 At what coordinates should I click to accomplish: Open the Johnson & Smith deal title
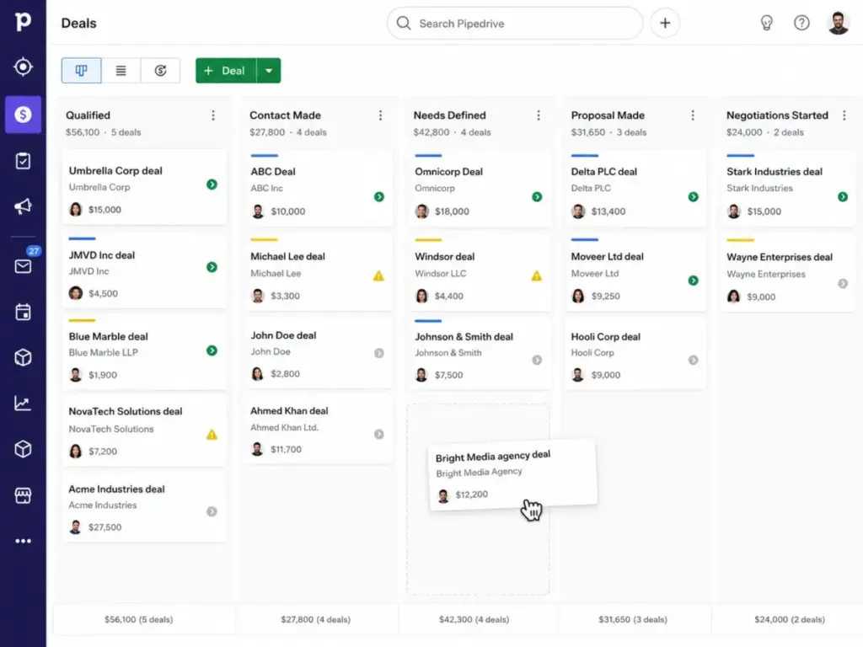(x=464, y=337)
